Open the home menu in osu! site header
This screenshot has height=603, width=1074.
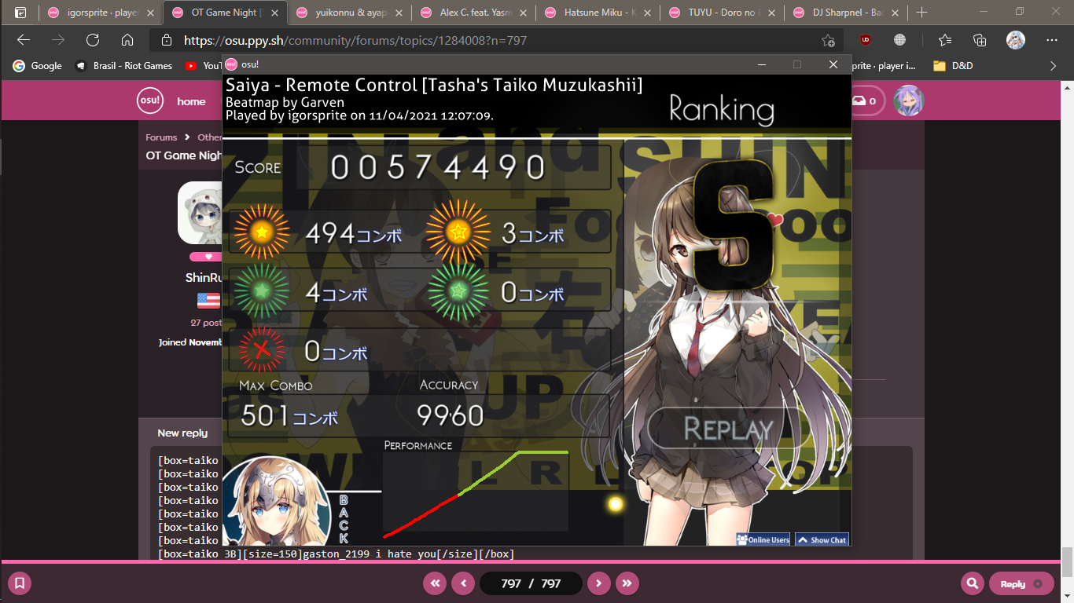pos(191,101)
